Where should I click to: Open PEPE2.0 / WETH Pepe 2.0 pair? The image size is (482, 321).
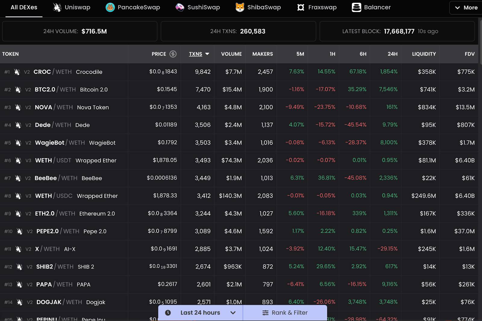239,232
